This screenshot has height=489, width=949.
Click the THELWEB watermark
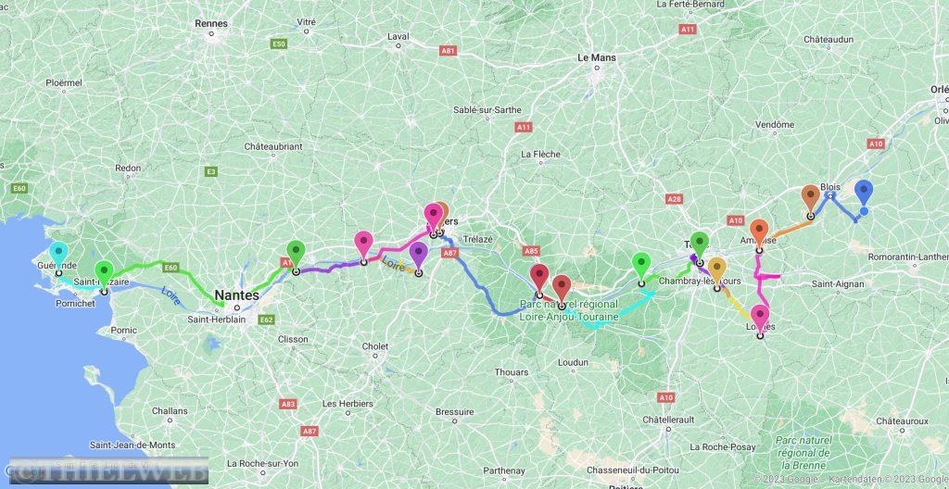[x=109, y=470]
